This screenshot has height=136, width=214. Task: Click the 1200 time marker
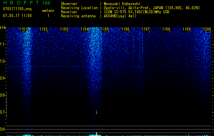[x=207, y=29]
